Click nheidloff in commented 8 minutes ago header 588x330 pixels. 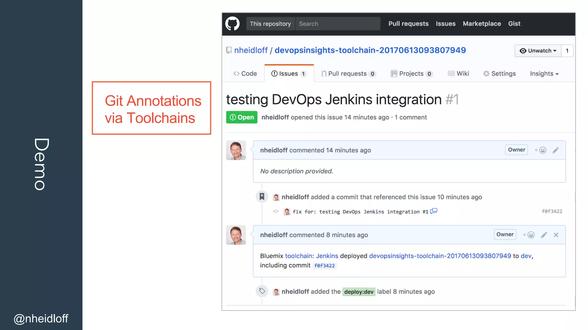coord(274,235)
